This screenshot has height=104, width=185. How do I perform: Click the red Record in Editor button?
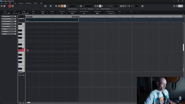(10, 6)
